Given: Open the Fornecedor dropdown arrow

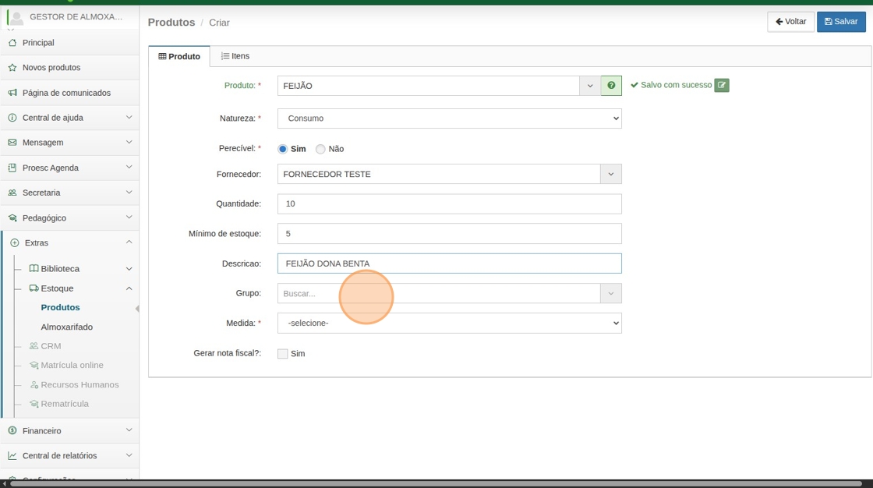Looking at the screenshot, I should pyautogui.click(x=611, y=175).
